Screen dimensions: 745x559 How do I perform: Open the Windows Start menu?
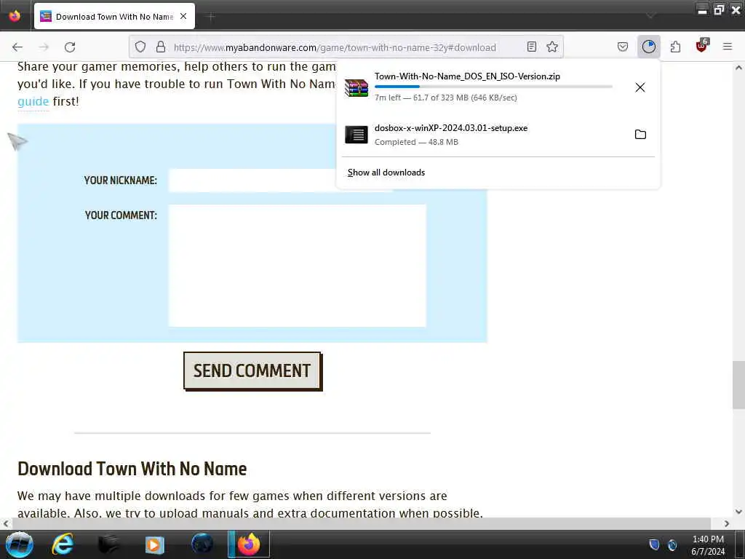(19, 544)
